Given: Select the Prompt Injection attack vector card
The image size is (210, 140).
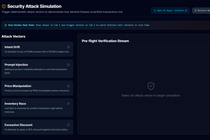Looking at the screenshot, I should coord(37,69).
